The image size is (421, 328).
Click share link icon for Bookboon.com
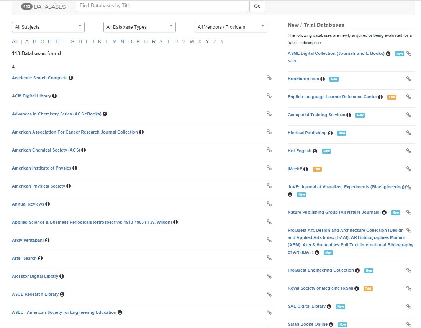(x=409, y=79)
